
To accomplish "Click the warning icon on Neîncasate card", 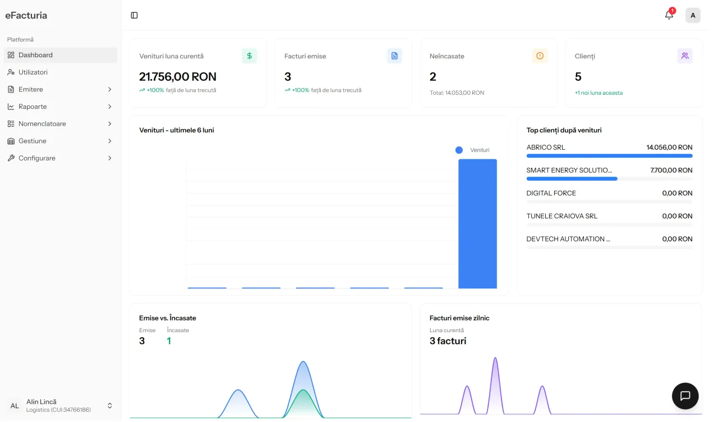I will (x=540, y=56).
